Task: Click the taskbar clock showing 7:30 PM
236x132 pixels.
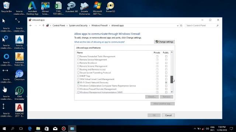Action: coord(222,129)
